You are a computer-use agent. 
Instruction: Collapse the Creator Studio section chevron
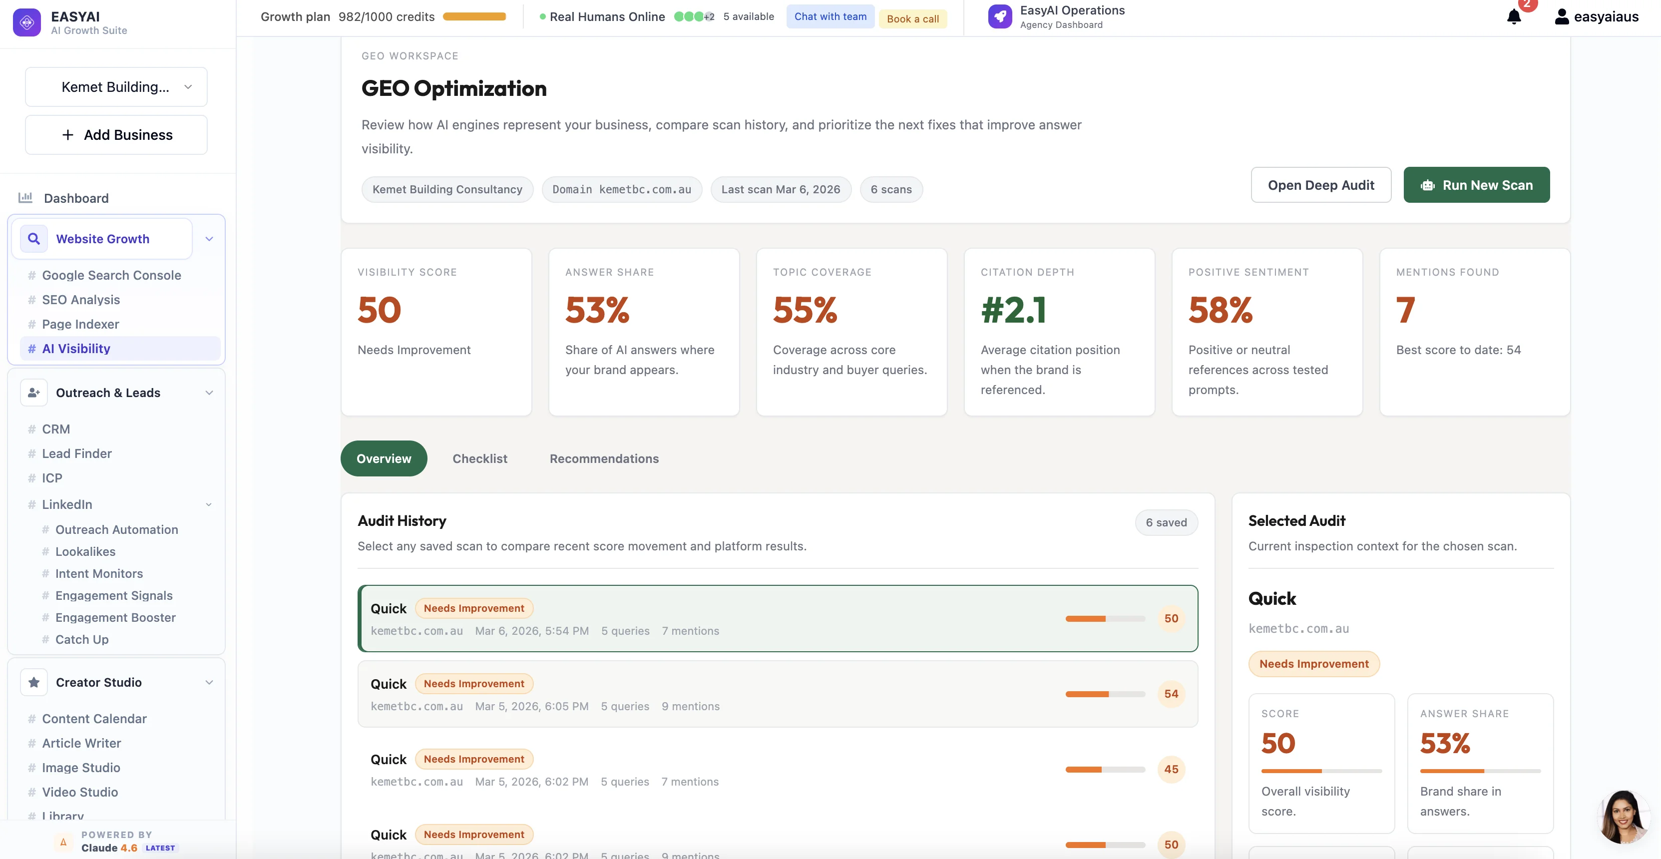pyautogui.click(x=209, y=682)
